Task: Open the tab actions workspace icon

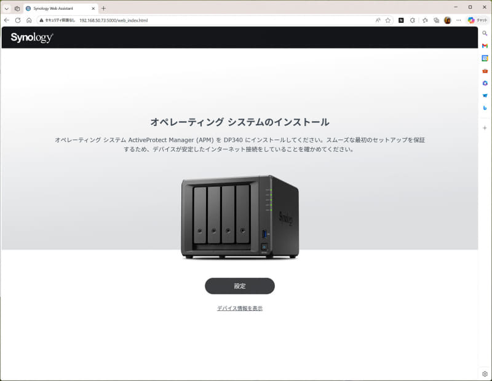Action: [x=17, y=9]
